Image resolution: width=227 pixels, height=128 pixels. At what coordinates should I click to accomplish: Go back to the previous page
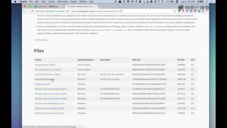point(25,11)
